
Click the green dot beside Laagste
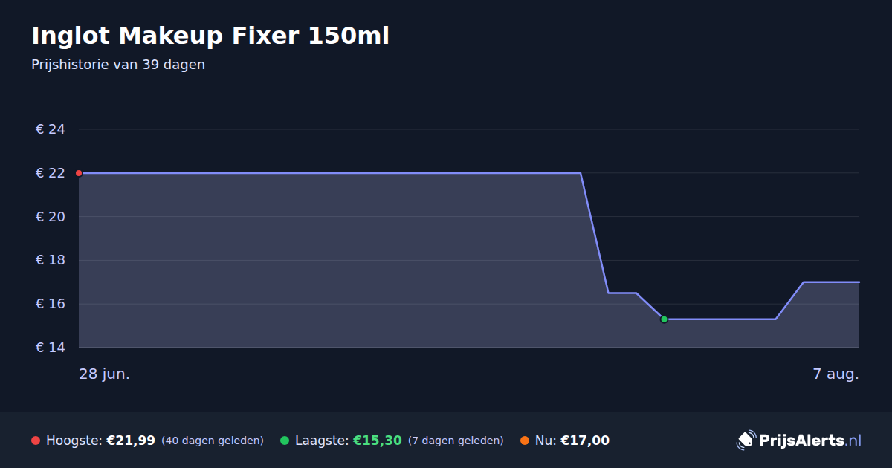pos(285,441)
